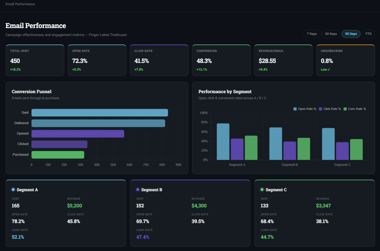The height and width of the screenshot is (251, 380).
Task: Click Segment C click rate 38.1%
Action: pyautogui.click(x=322, y=221)
